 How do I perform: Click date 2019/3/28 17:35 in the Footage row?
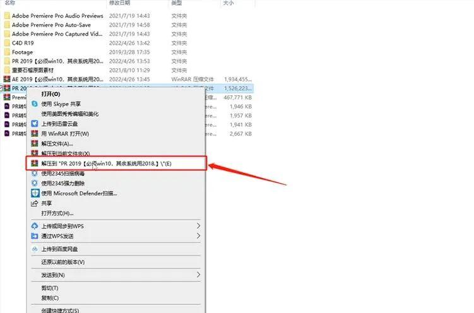coord(129,52)
